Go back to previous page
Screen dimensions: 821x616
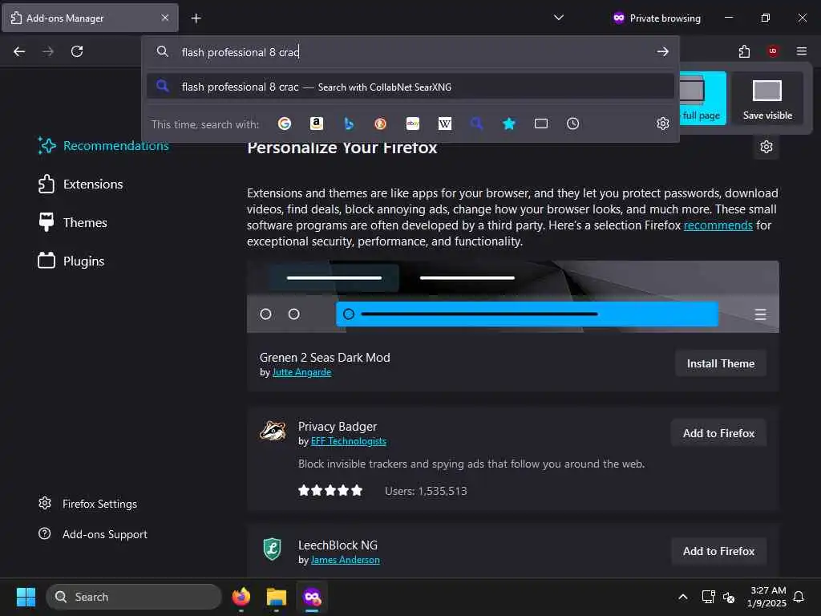19,51
